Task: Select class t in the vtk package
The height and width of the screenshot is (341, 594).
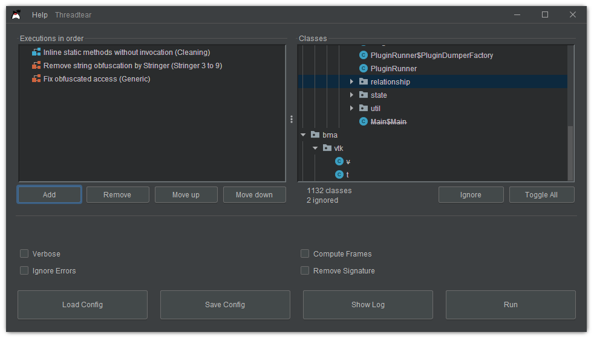Action: (347, 175)
